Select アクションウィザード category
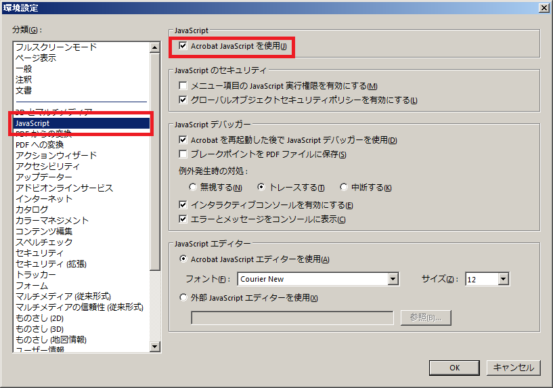This screenshot has width=553, height=388. coord(56,156)
